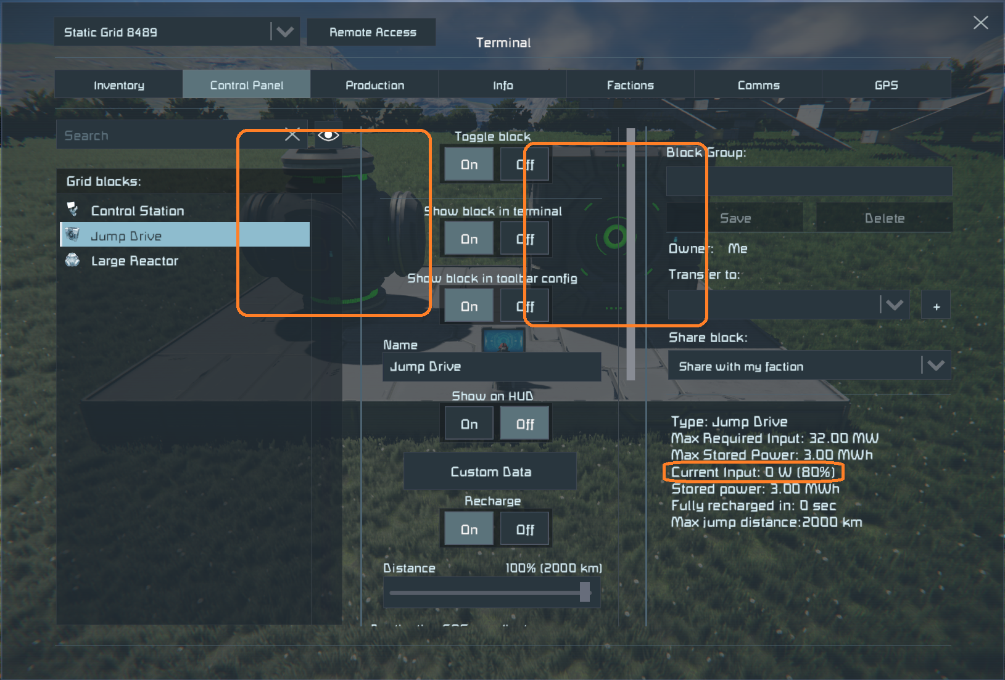The image size is (1005, 680).
Task: Clear search with the X icon
Action: click(292, 135)
